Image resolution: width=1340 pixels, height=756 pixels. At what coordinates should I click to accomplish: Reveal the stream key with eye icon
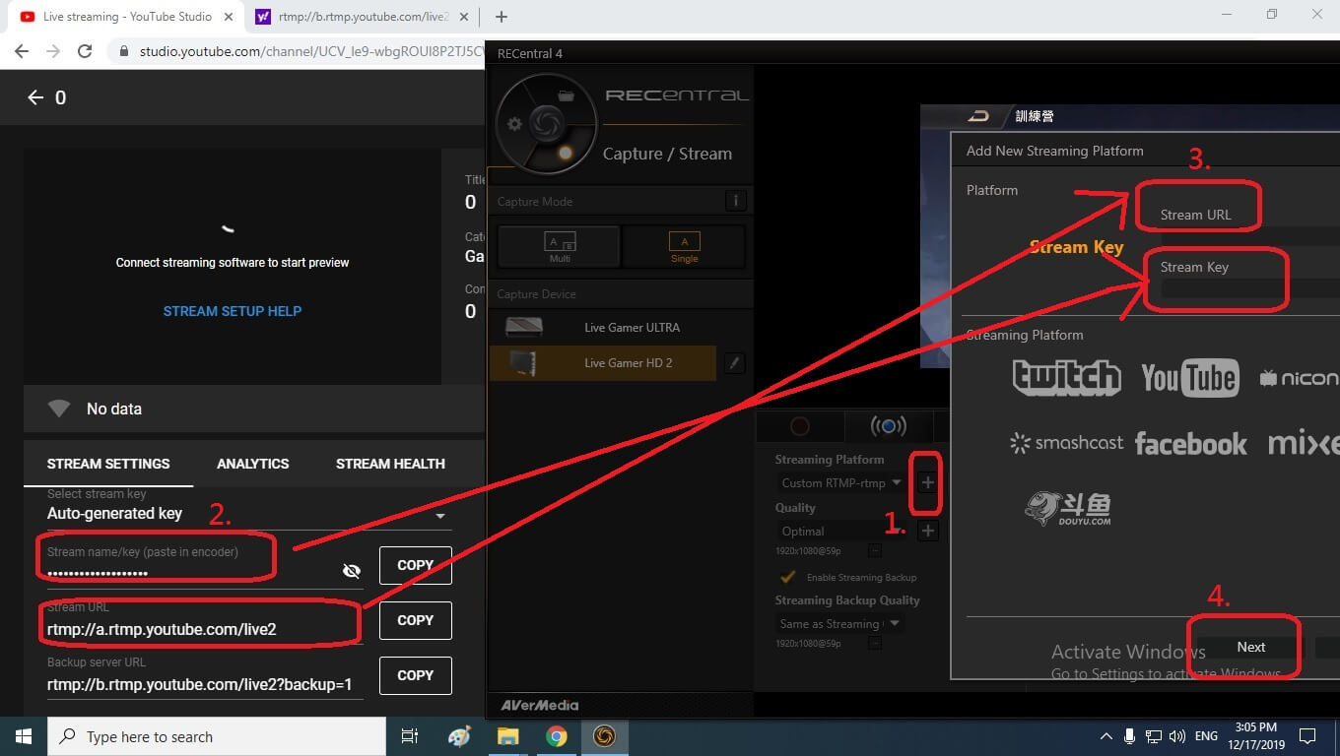(352, 571)
